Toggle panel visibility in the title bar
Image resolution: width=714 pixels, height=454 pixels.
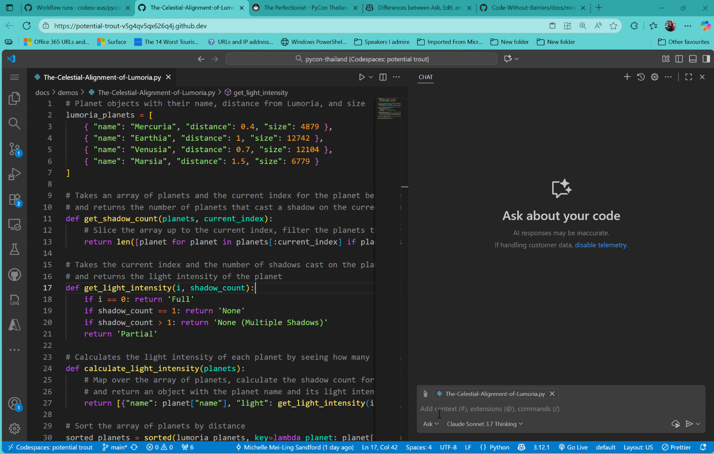tap(693, 59)
